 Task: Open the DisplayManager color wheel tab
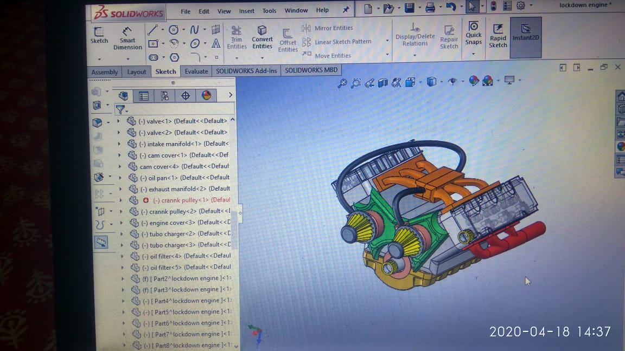tap(206, 96)
